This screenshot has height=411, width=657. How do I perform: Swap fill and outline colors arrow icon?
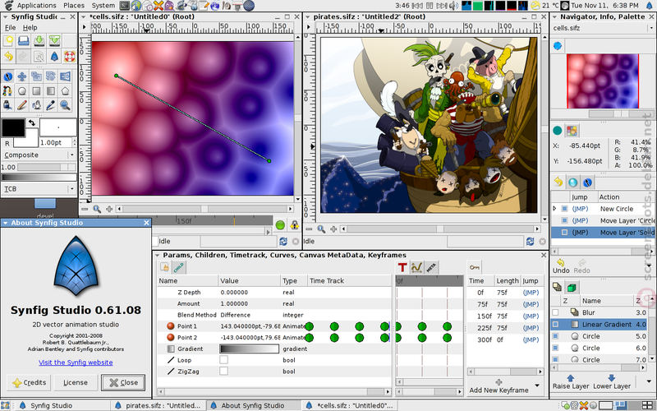[32, 122]
